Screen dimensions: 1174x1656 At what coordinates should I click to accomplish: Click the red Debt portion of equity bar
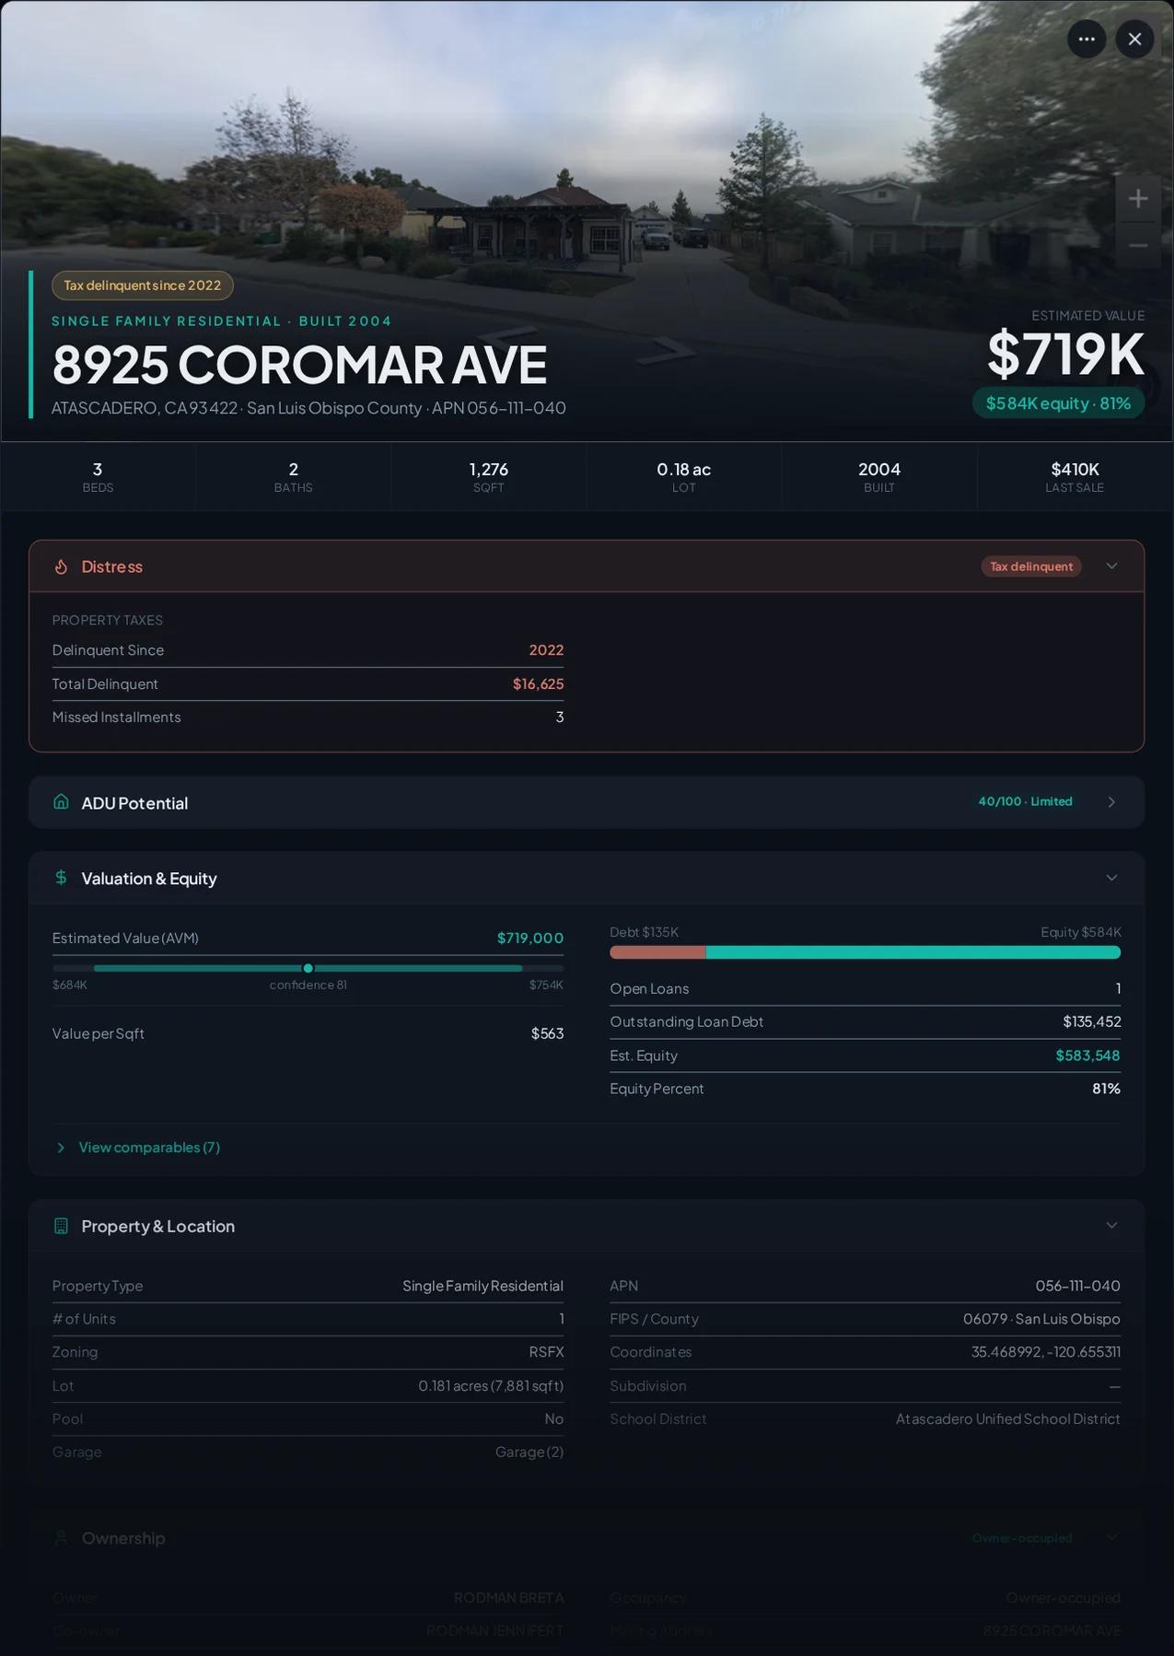(x=657, y=952)
